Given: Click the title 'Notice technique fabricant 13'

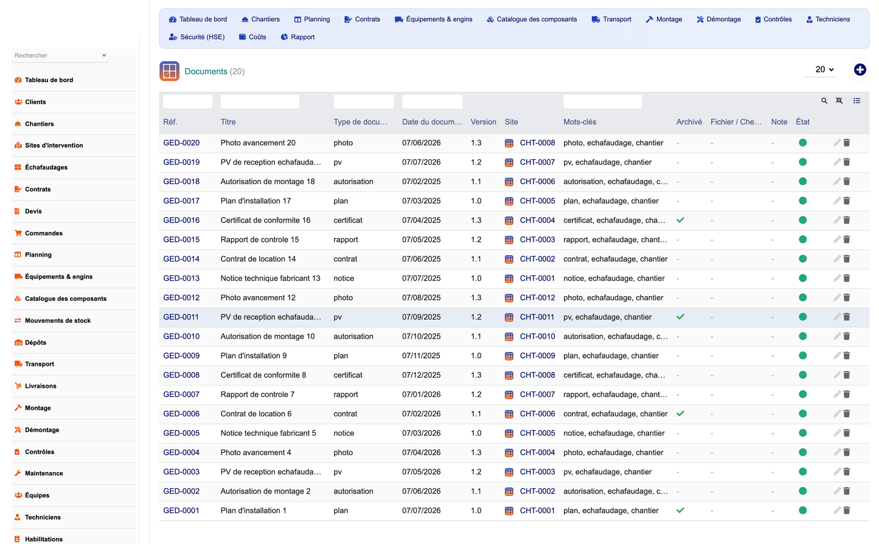Looking at the screenshot, I should pyautogui.click(x=271, y=278).
